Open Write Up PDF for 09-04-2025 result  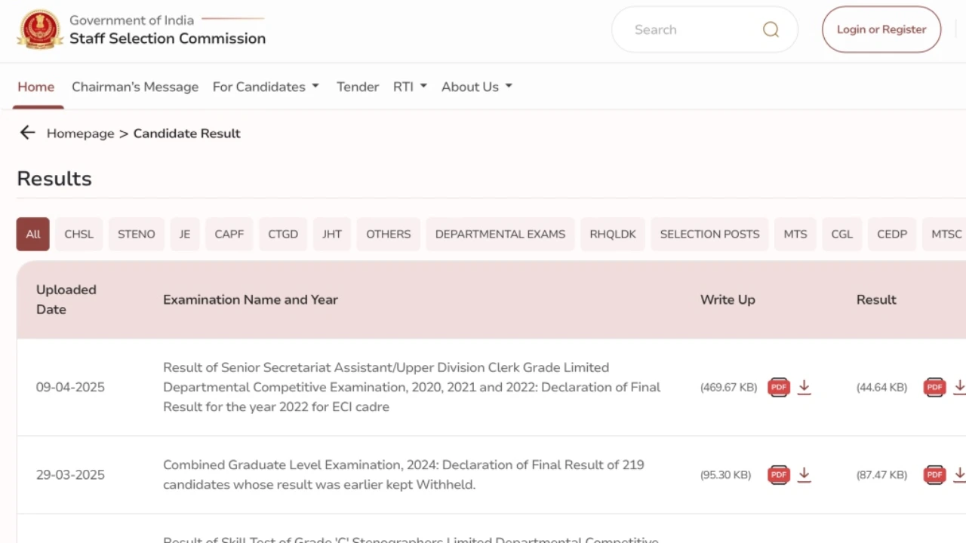(x=779, y=388)
